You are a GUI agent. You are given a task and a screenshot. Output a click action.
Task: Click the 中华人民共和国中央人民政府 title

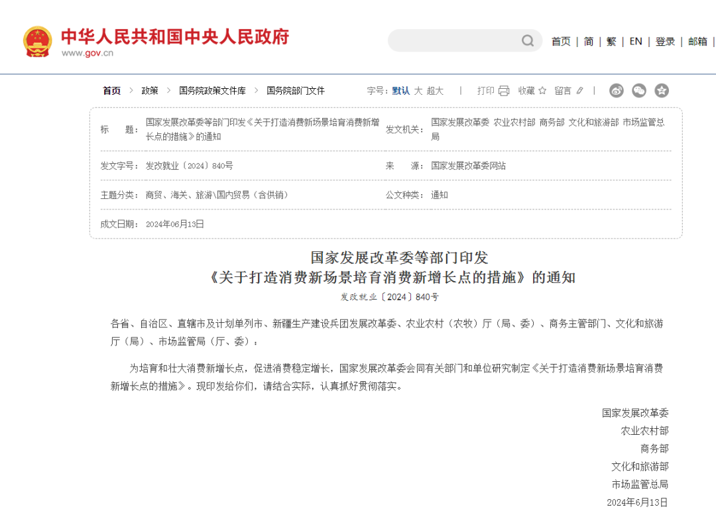[175, 36]
